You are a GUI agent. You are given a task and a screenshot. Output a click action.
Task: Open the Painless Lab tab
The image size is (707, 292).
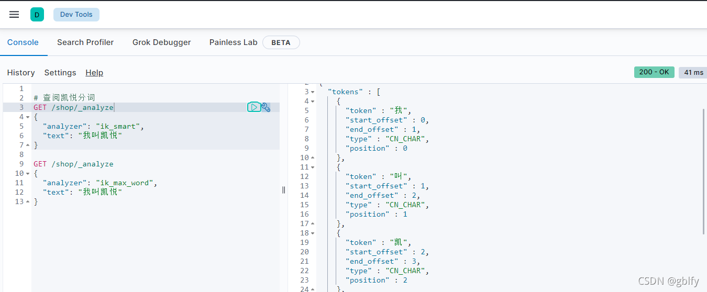coord(234,42)
